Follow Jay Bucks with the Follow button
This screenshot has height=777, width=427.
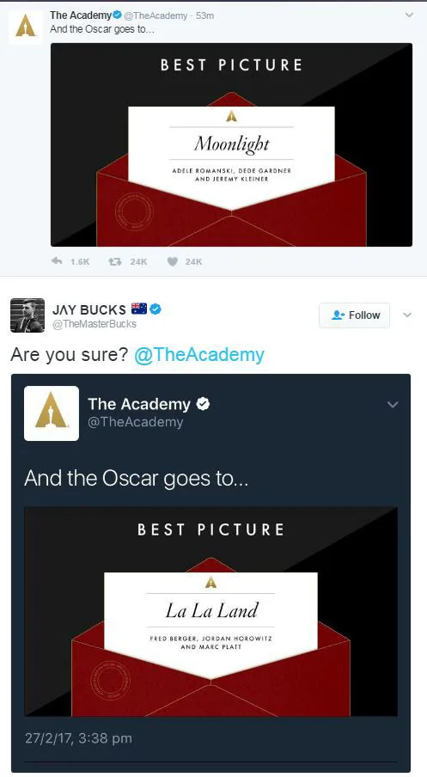[355, 315]
